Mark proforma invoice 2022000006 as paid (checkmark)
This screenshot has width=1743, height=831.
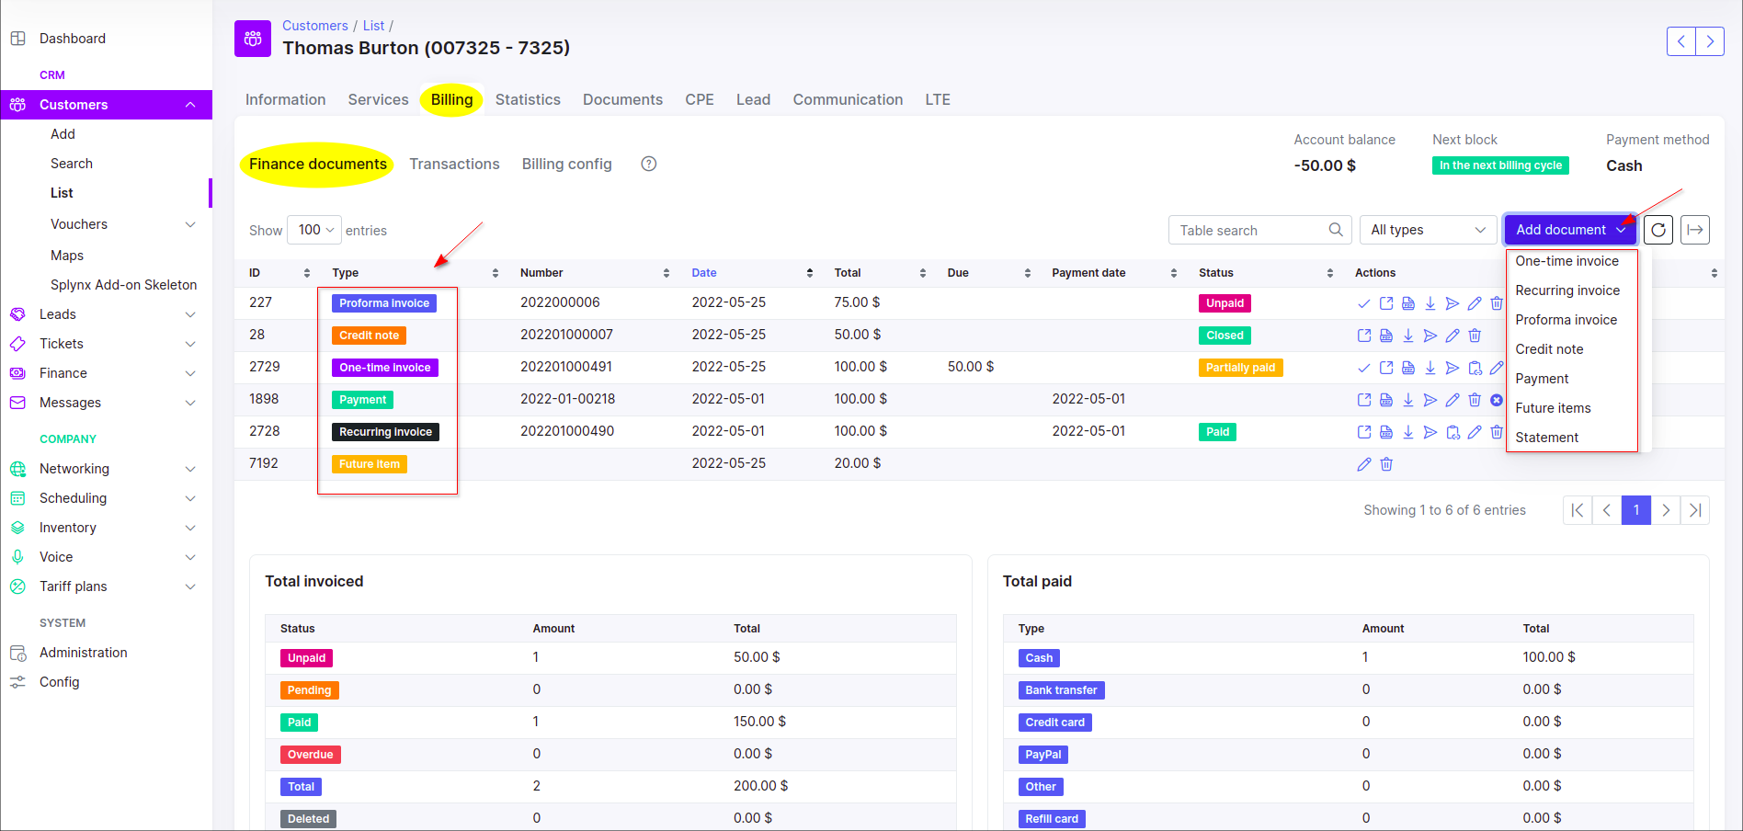point(1363,303)
